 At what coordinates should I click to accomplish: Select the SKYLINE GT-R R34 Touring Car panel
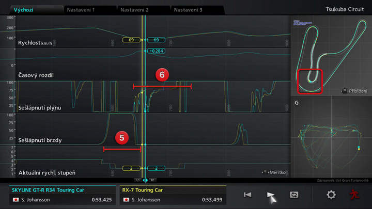point(63,195)
